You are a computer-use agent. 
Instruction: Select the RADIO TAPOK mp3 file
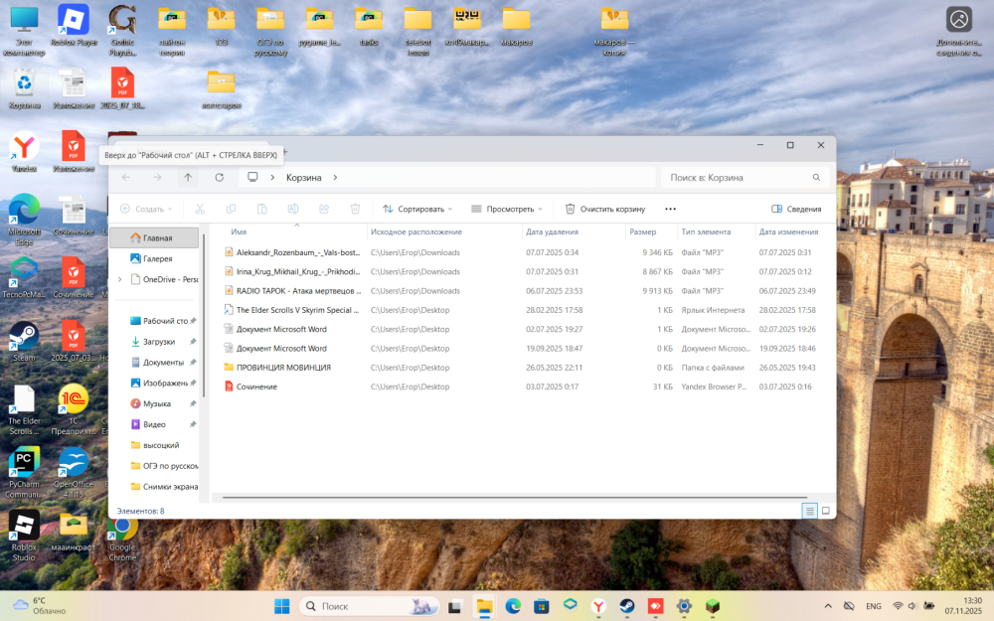point(298,291)
